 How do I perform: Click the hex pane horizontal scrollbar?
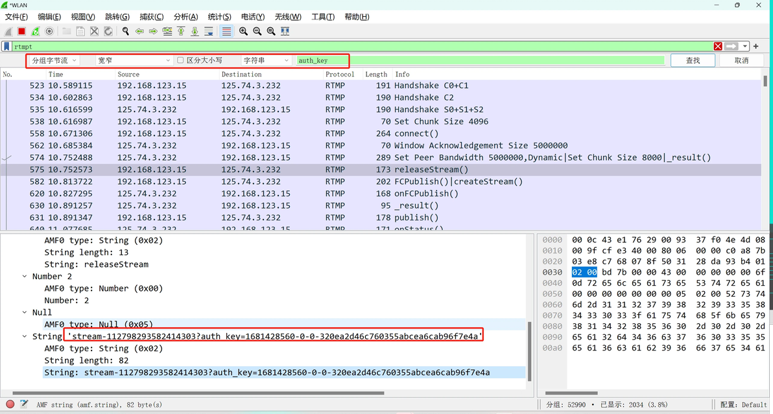[571, 393]
